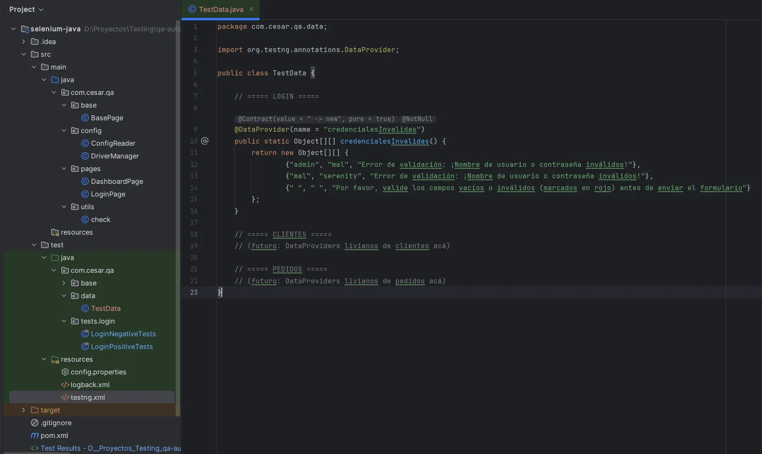Click the gear icon beside config.properties
Viewport: 762px width, 454px height.
[x=66, y=372]
